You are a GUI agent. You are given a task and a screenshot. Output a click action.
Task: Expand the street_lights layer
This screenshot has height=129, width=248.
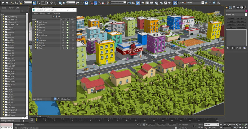click(33, 35)
